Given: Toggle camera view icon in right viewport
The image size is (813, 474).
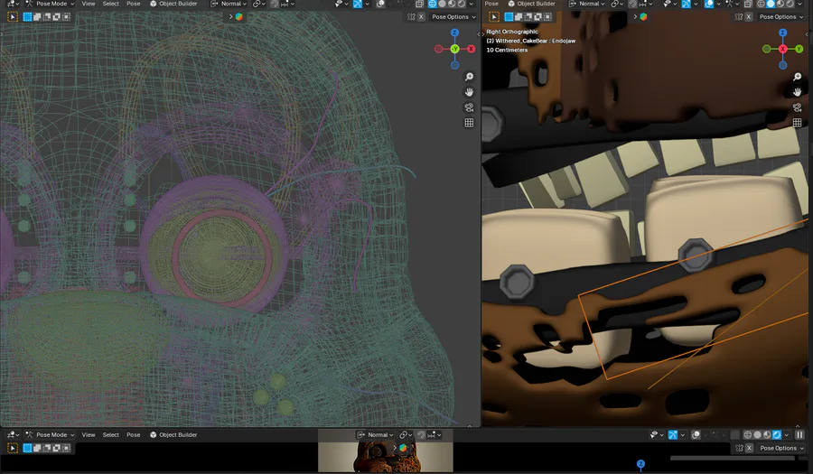Looking at the screenshot, I should (x=797, y=107).
